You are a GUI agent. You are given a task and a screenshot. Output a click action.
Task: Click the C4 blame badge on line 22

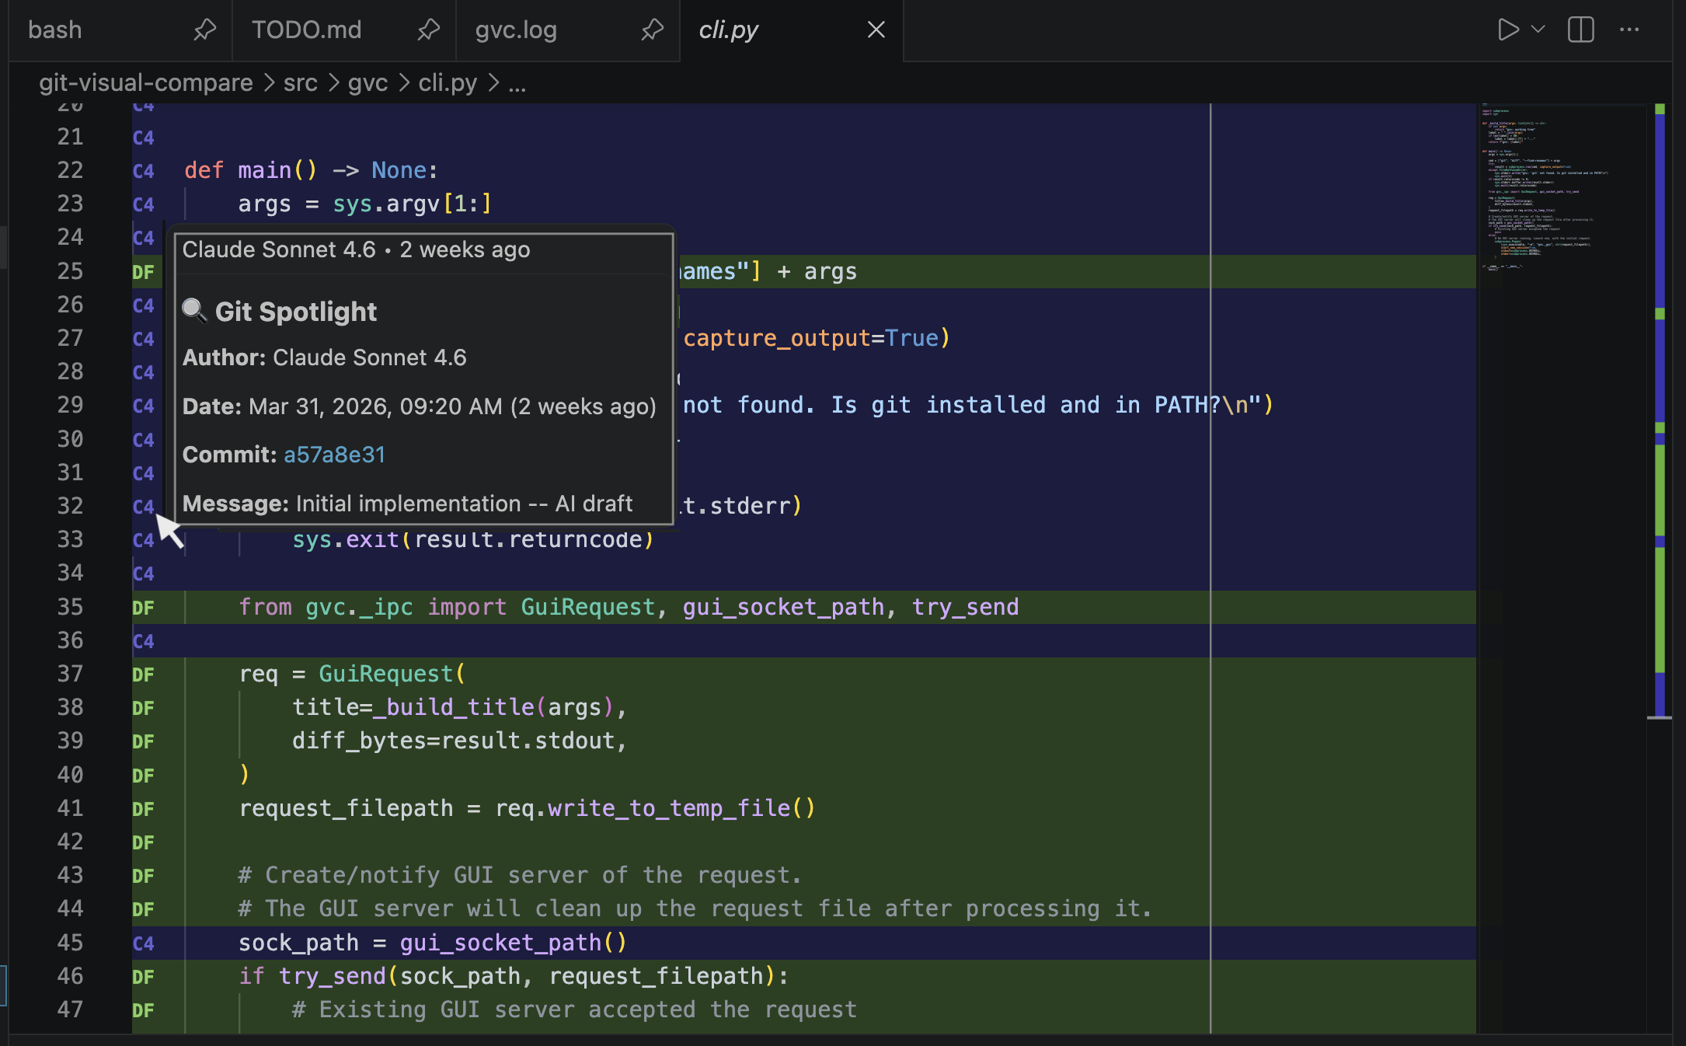143,170
